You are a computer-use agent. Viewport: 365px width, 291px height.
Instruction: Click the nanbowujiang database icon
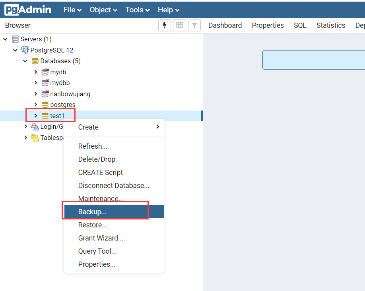coord(45,94)
